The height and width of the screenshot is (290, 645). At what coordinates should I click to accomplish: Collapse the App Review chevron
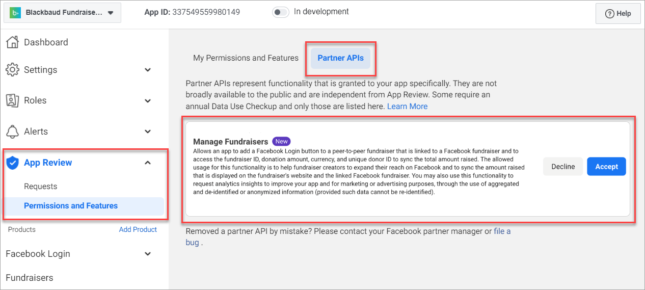(148, 163)
